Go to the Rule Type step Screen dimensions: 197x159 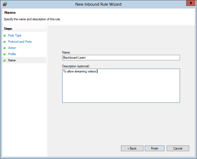pyautogui.click(x=15, y=35)
